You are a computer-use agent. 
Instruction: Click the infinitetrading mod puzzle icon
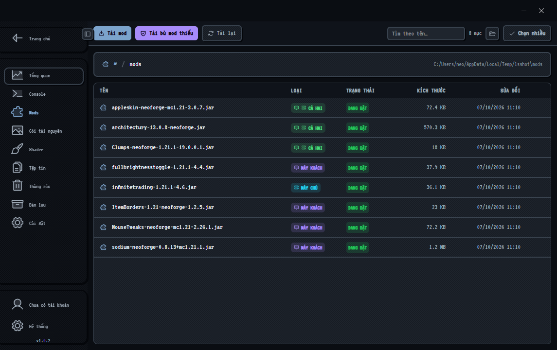point(103,187)
